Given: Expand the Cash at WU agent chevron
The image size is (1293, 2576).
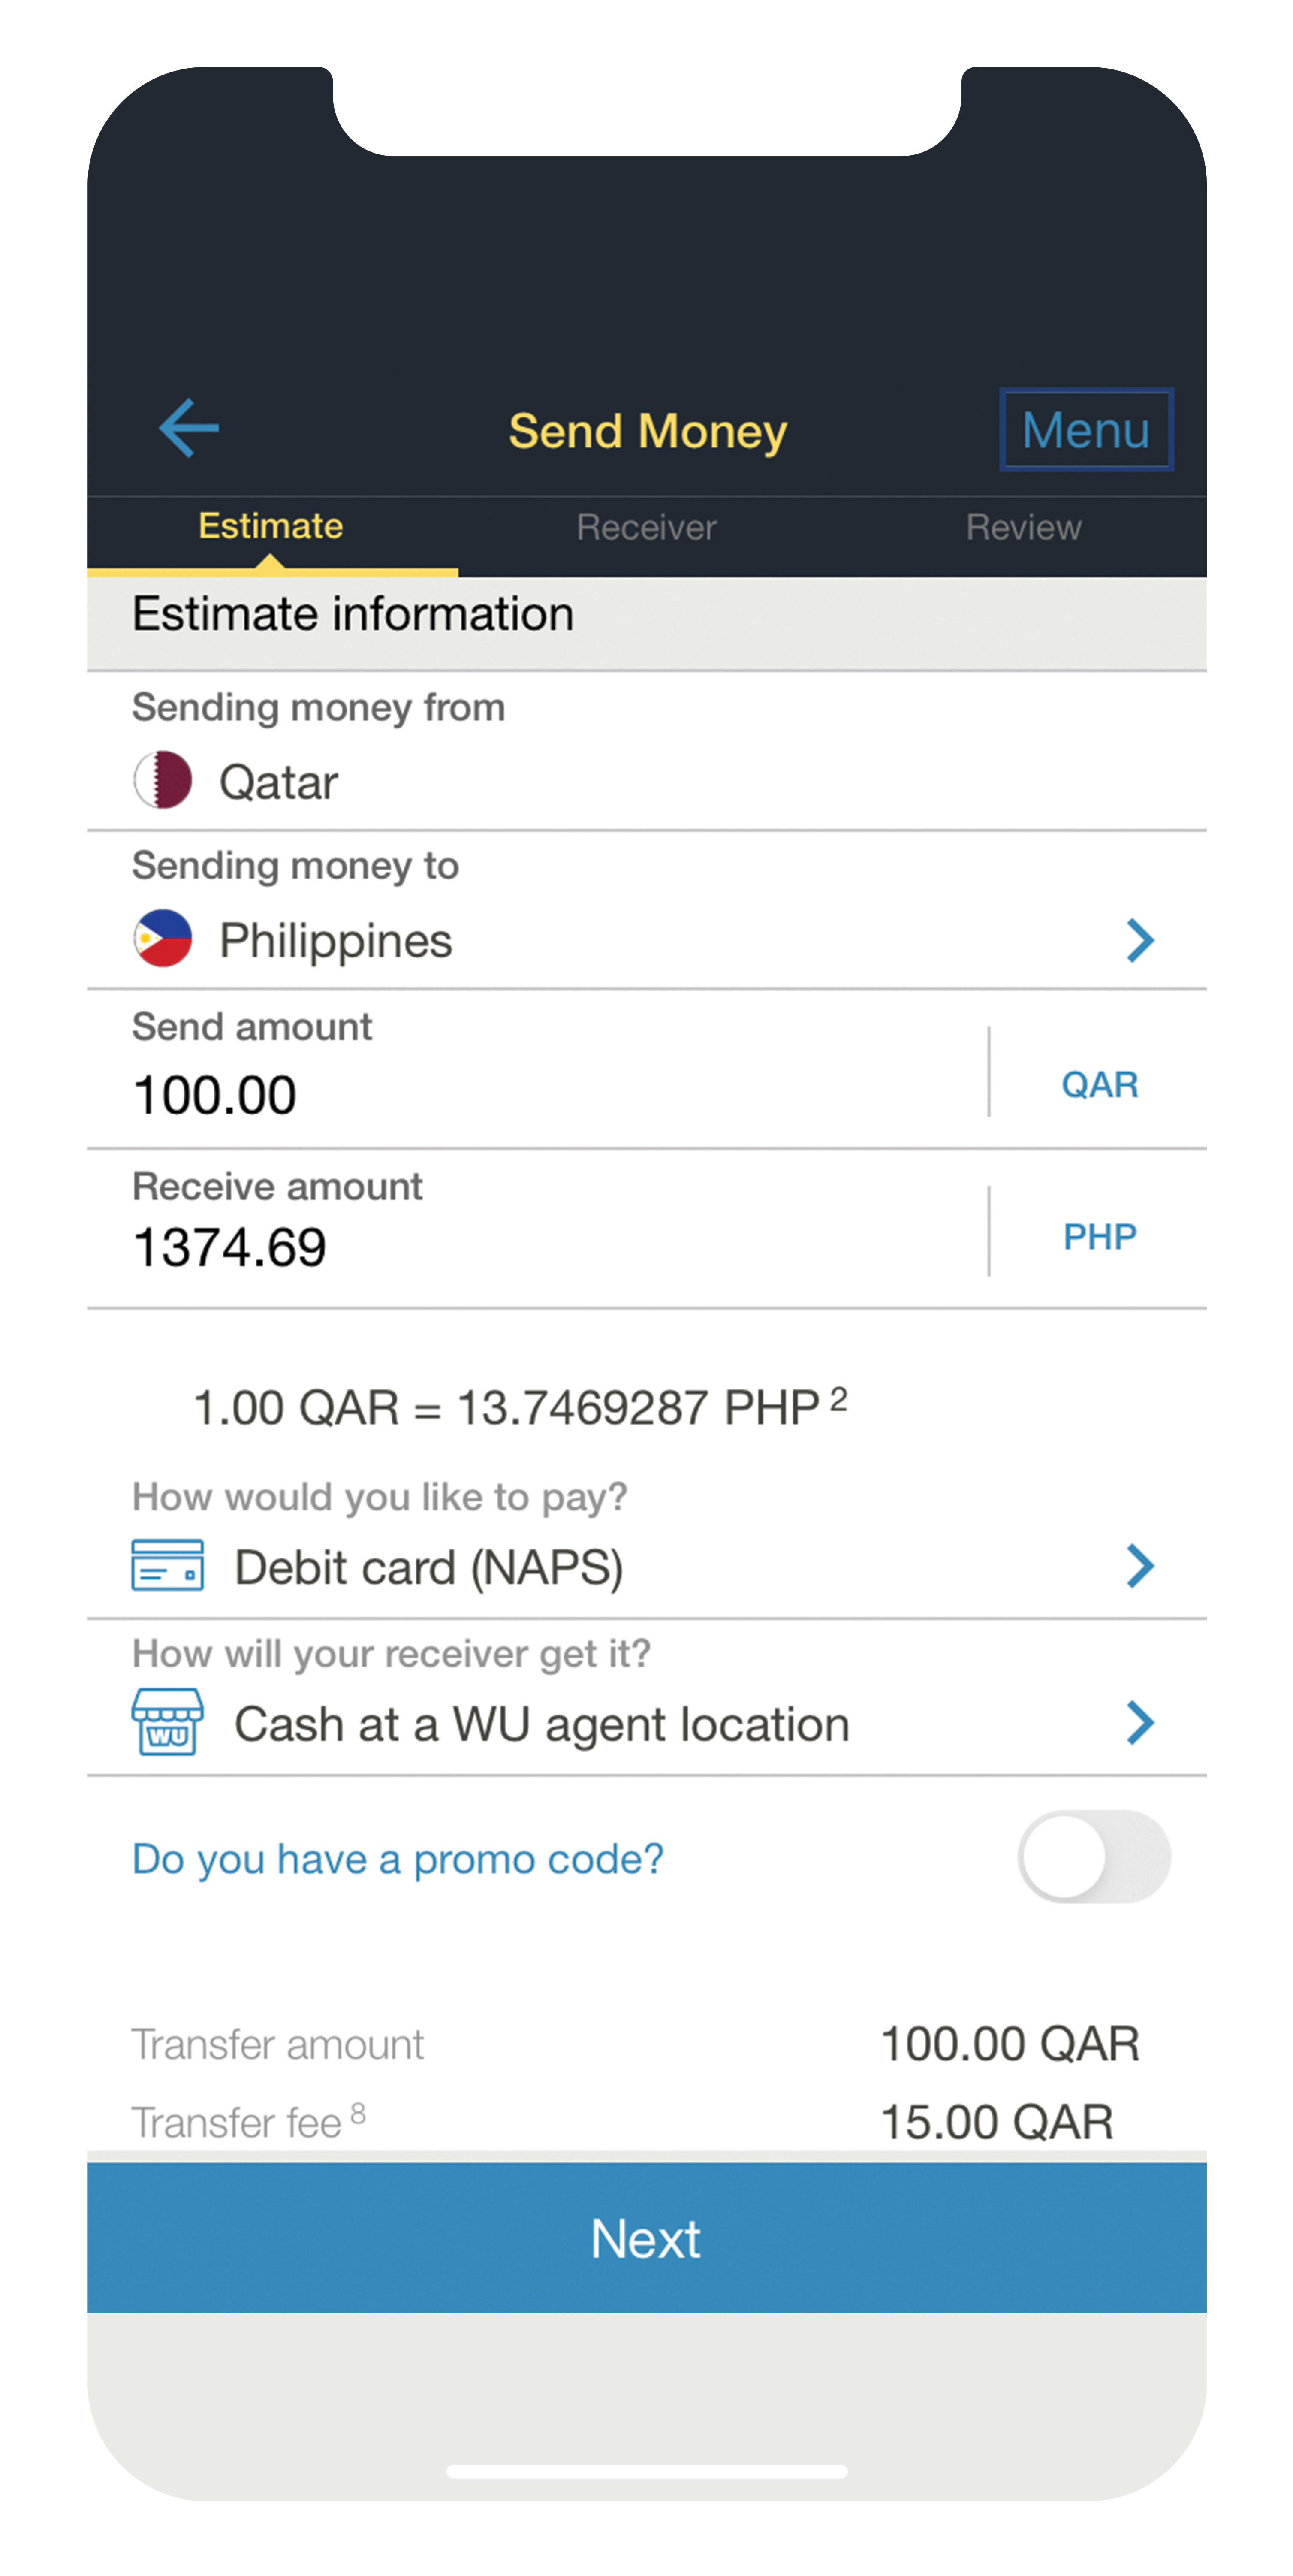Looking at the screenshot, I should pos(1140,1723).
